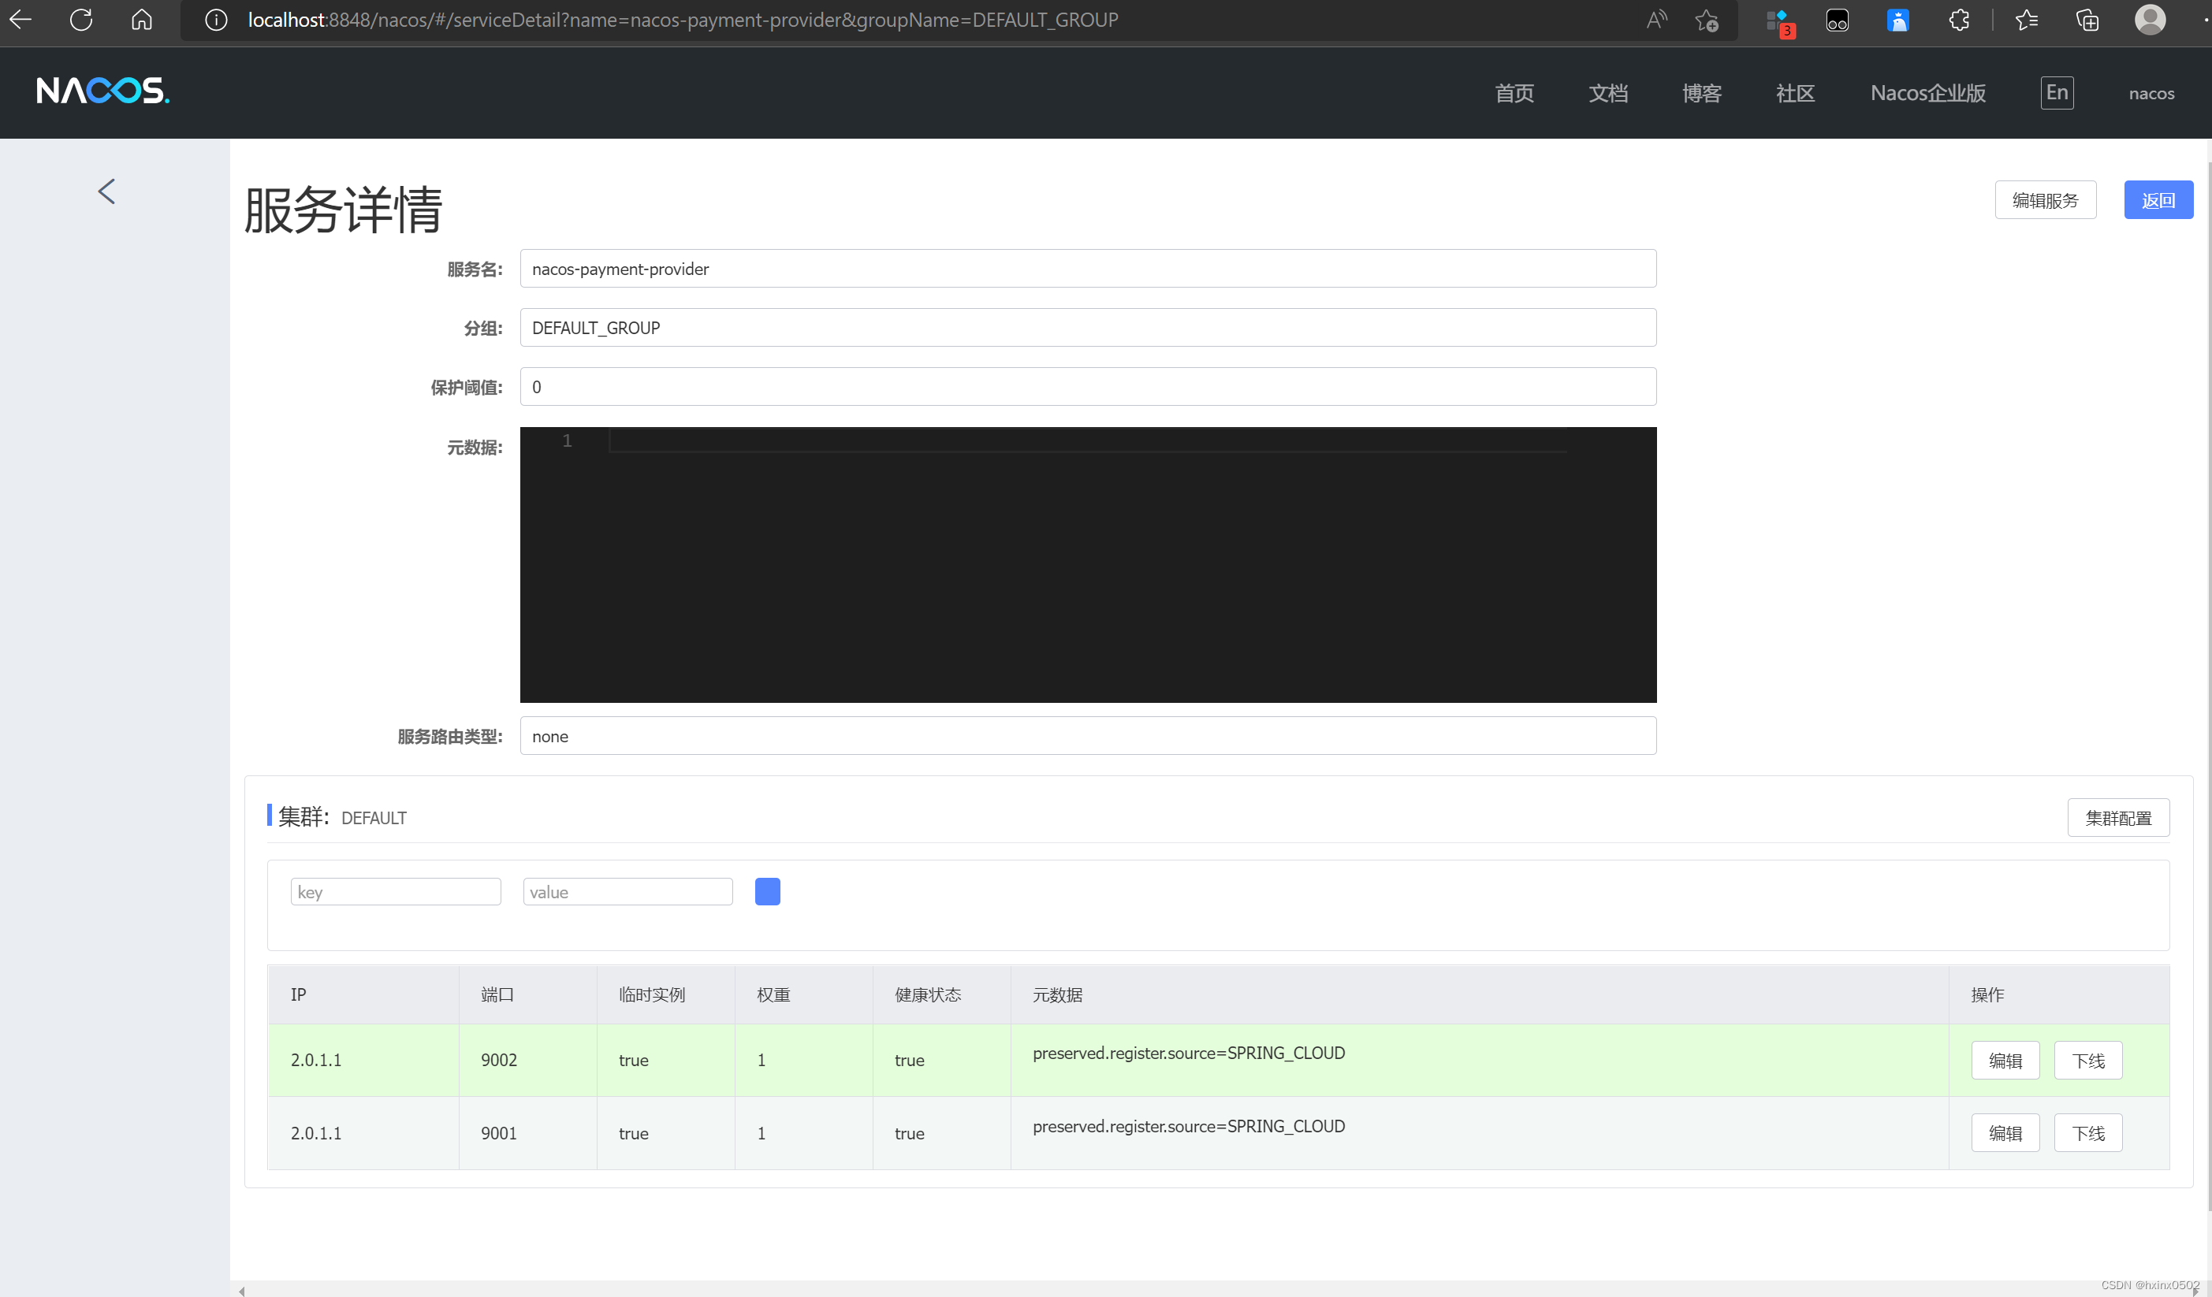The width and height of the screenshot is (2212, 1297).
Task: Click the browser back arrow icon
Action: (x=20, y=20)
